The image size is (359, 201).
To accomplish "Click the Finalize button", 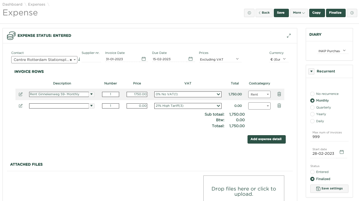I will click(x=336, y=13).
